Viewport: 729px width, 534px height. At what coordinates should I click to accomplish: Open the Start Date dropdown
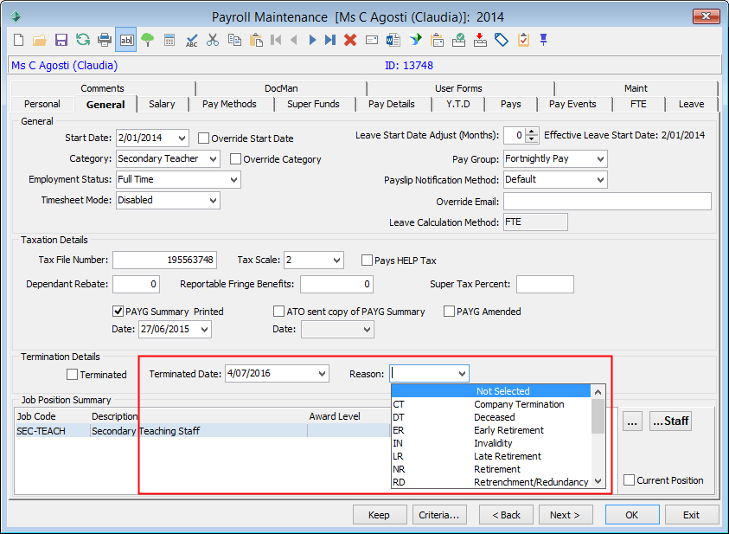click(182, 138)
